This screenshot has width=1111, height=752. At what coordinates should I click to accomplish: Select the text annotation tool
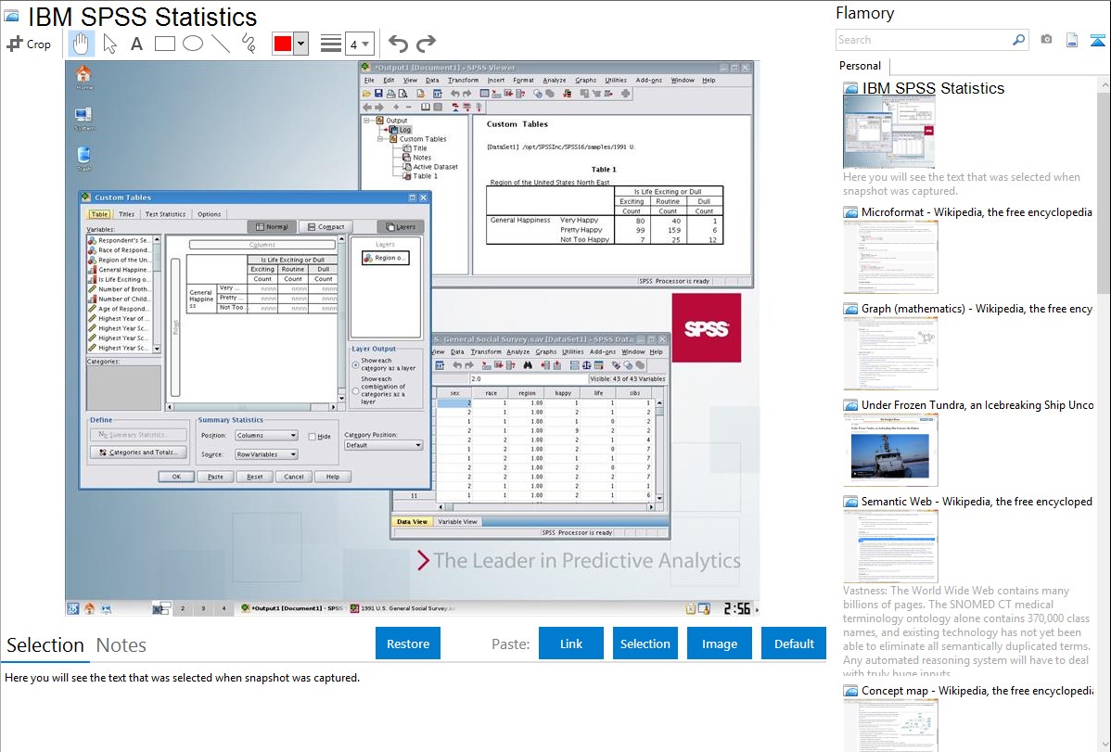click(x=136, y=44)
